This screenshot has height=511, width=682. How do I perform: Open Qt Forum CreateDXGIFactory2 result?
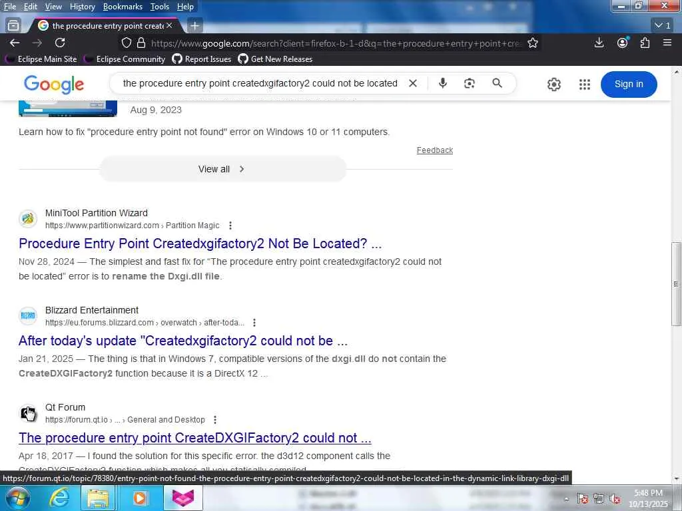[x=195, y=438]
